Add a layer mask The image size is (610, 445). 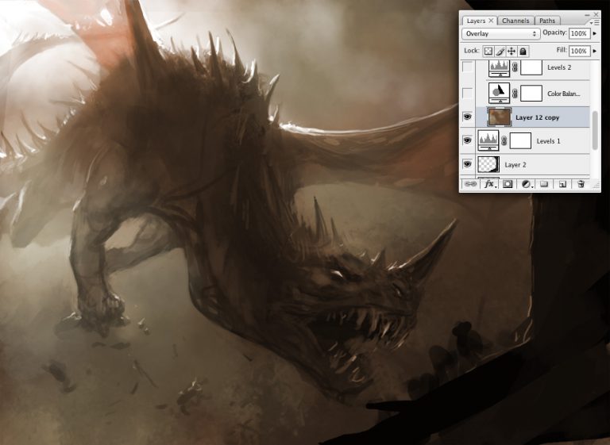[507, 184]
